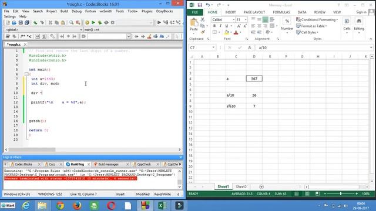Toggle Italic formatting in Excel
Viewport: 376px width, 211px height.
[x=220, y=26]
